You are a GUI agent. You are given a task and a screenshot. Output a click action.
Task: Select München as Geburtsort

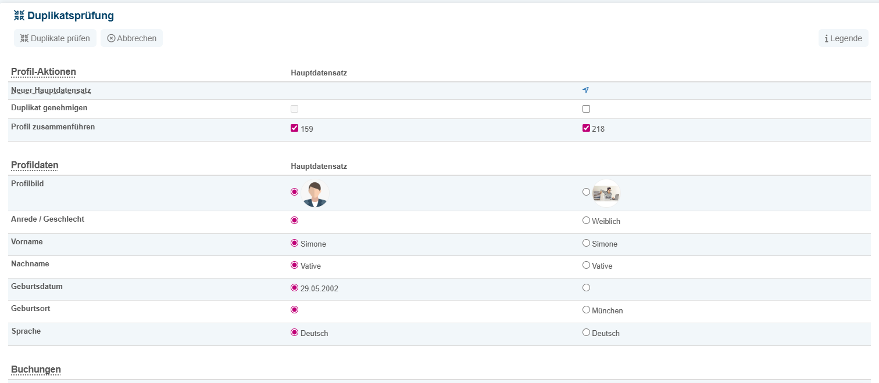[586, 310]
